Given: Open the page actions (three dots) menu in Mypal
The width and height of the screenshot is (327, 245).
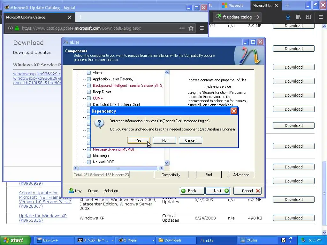Looking at the screenshot, I should coord(182,28).
